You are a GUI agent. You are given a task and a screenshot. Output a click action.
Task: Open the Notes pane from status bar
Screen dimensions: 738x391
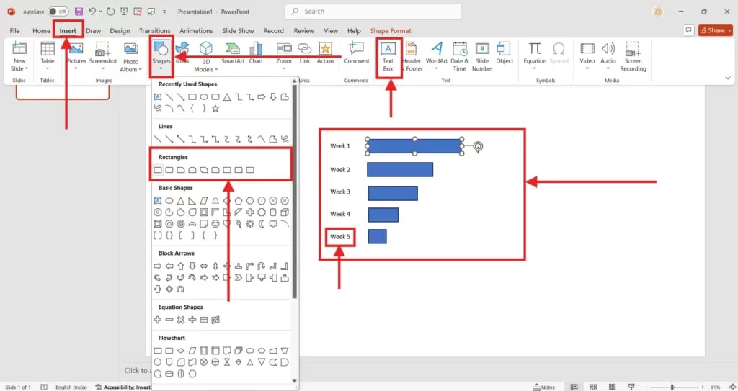pos(544,387)
